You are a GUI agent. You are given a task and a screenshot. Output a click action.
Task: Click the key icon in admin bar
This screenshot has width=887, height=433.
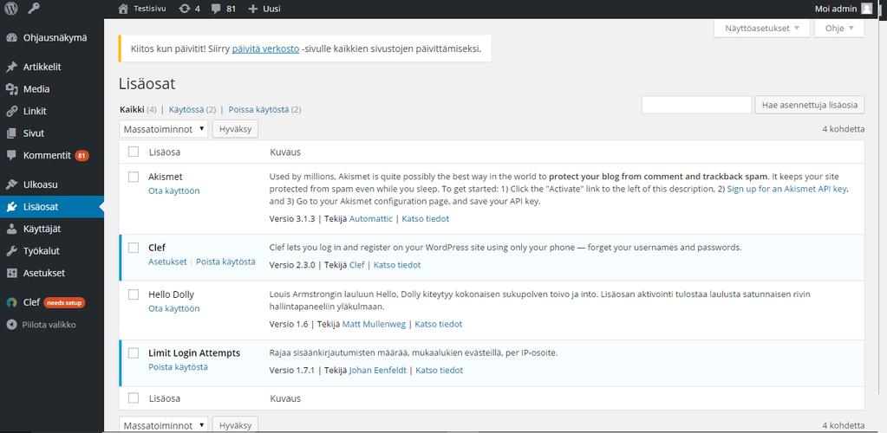[x=34, y=9]
